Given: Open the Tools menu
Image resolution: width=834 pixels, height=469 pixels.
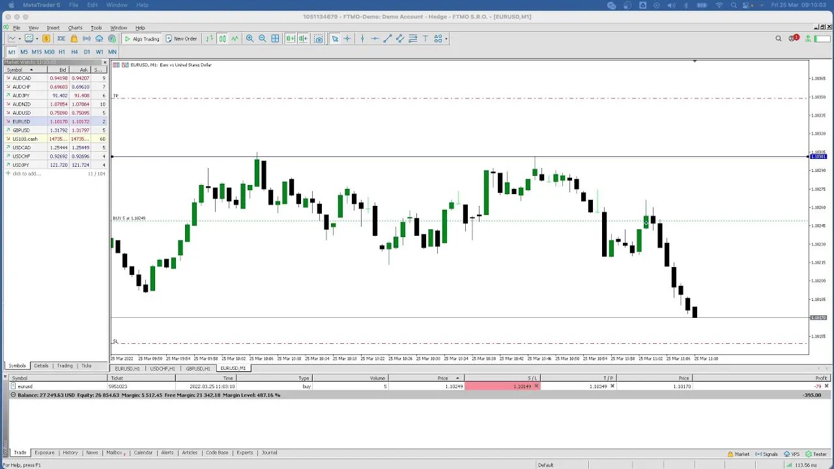Looking at the screenshot, I should (96, 28).
